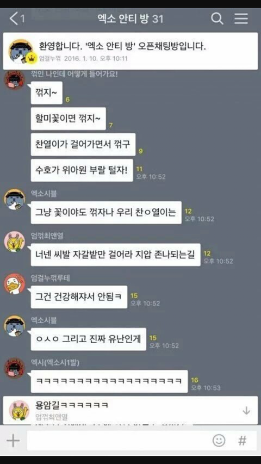This screenshot has height=464, width=261.
Task: Tap the hashtag search icon
Action: pyautogui.click(x=243, y=441)
